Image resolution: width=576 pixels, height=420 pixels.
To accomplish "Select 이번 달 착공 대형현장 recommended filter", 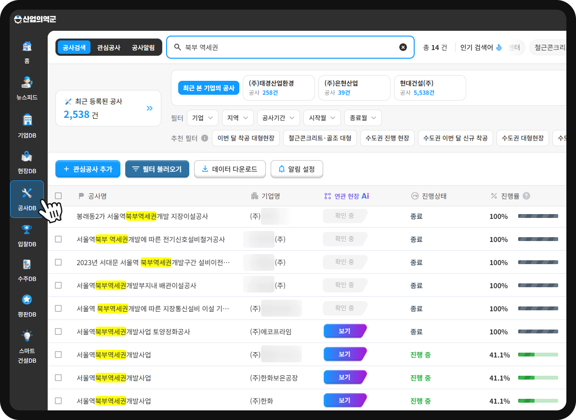I will click(246, 138).
